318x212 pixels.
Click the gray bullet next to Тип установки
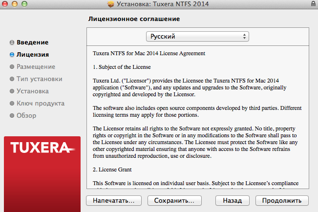click(x=12, y=79)
